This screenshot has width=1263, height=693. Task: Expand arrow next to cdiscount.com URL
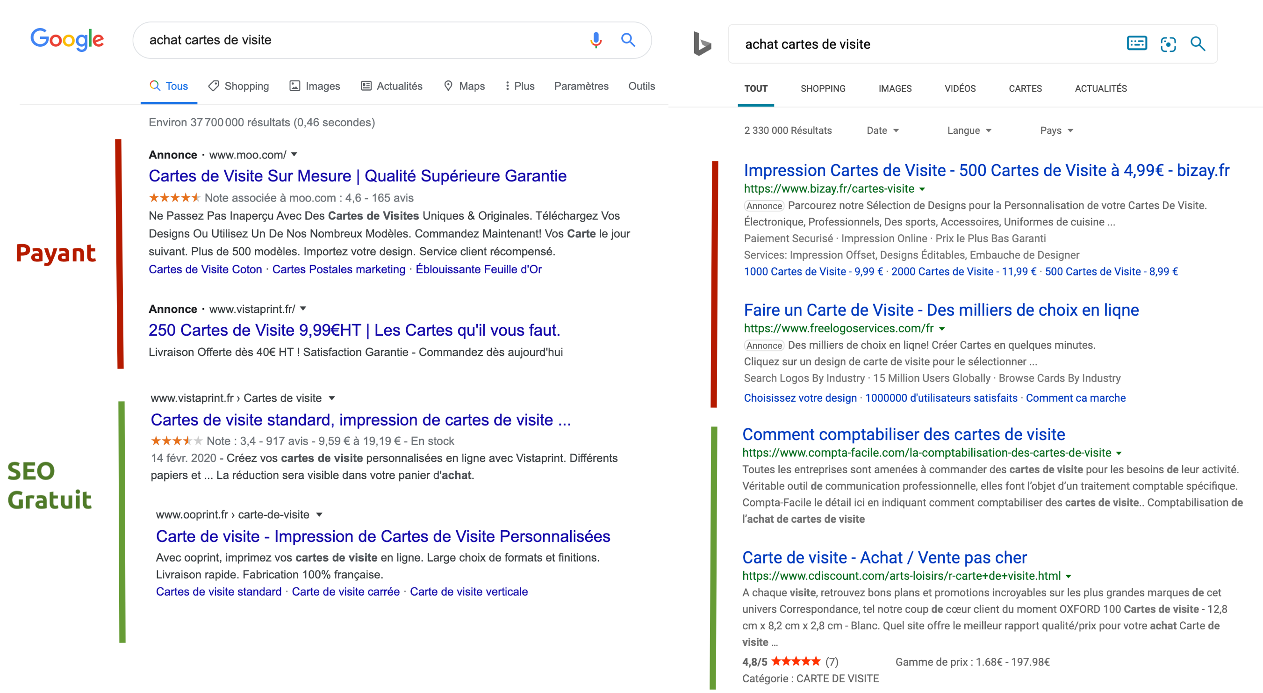(1069, 576)
